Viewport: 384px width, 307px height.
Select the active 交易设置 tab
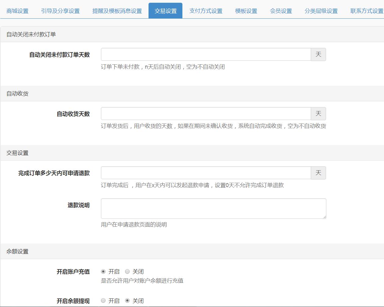(x=165, y=11)
